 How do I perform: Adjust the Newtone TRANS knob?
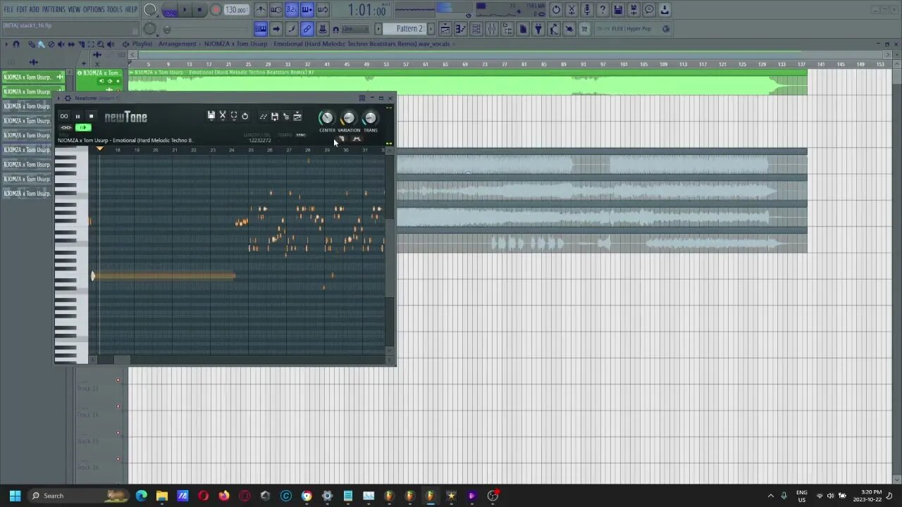[370, 118]
